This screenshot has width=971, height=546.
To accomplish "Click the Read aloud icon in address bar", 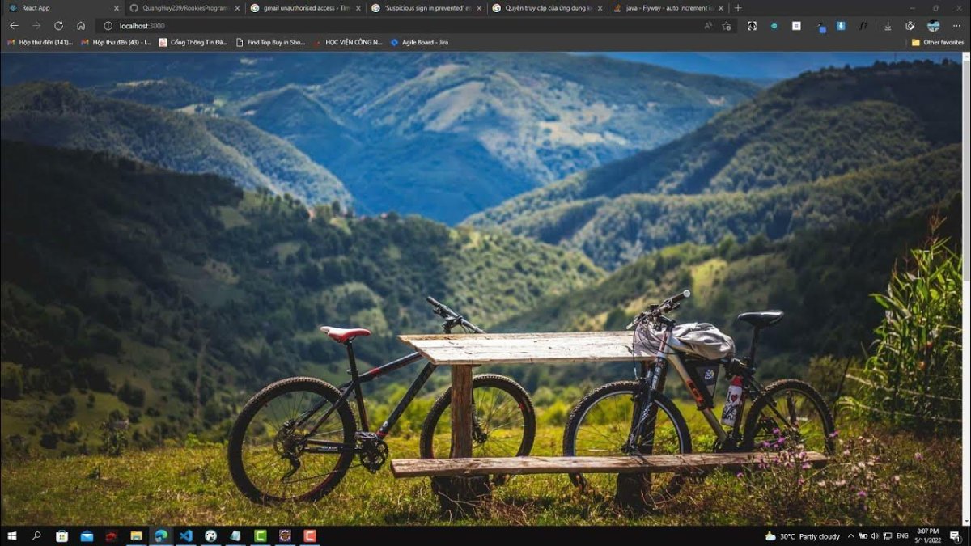I will click(708, 26).
